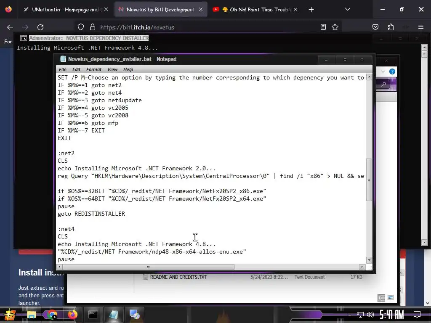Click command prompt scrollbar down arrow
The height and width of the screenshot is (323, 431).
[424, 242]
